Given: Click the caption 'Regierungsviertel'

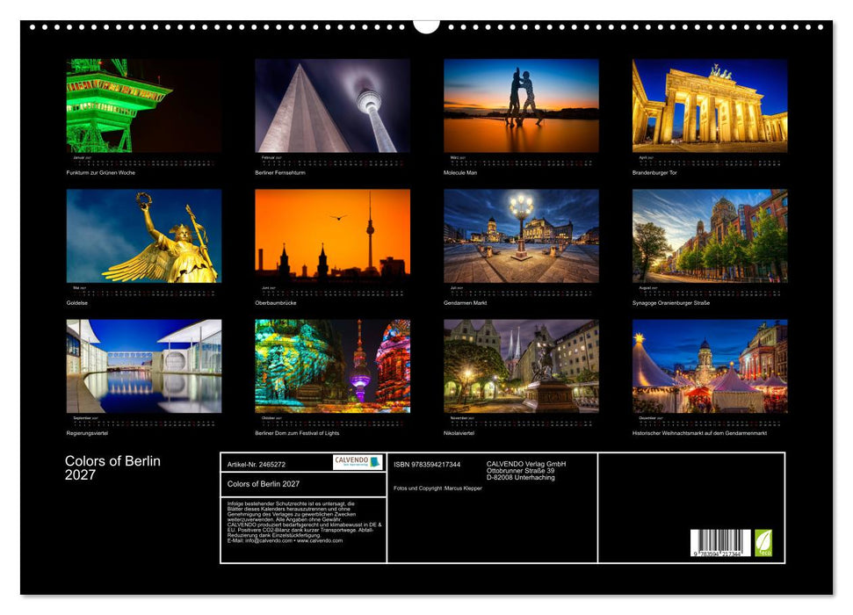Looking at the screenshot, I should point(87,433).
